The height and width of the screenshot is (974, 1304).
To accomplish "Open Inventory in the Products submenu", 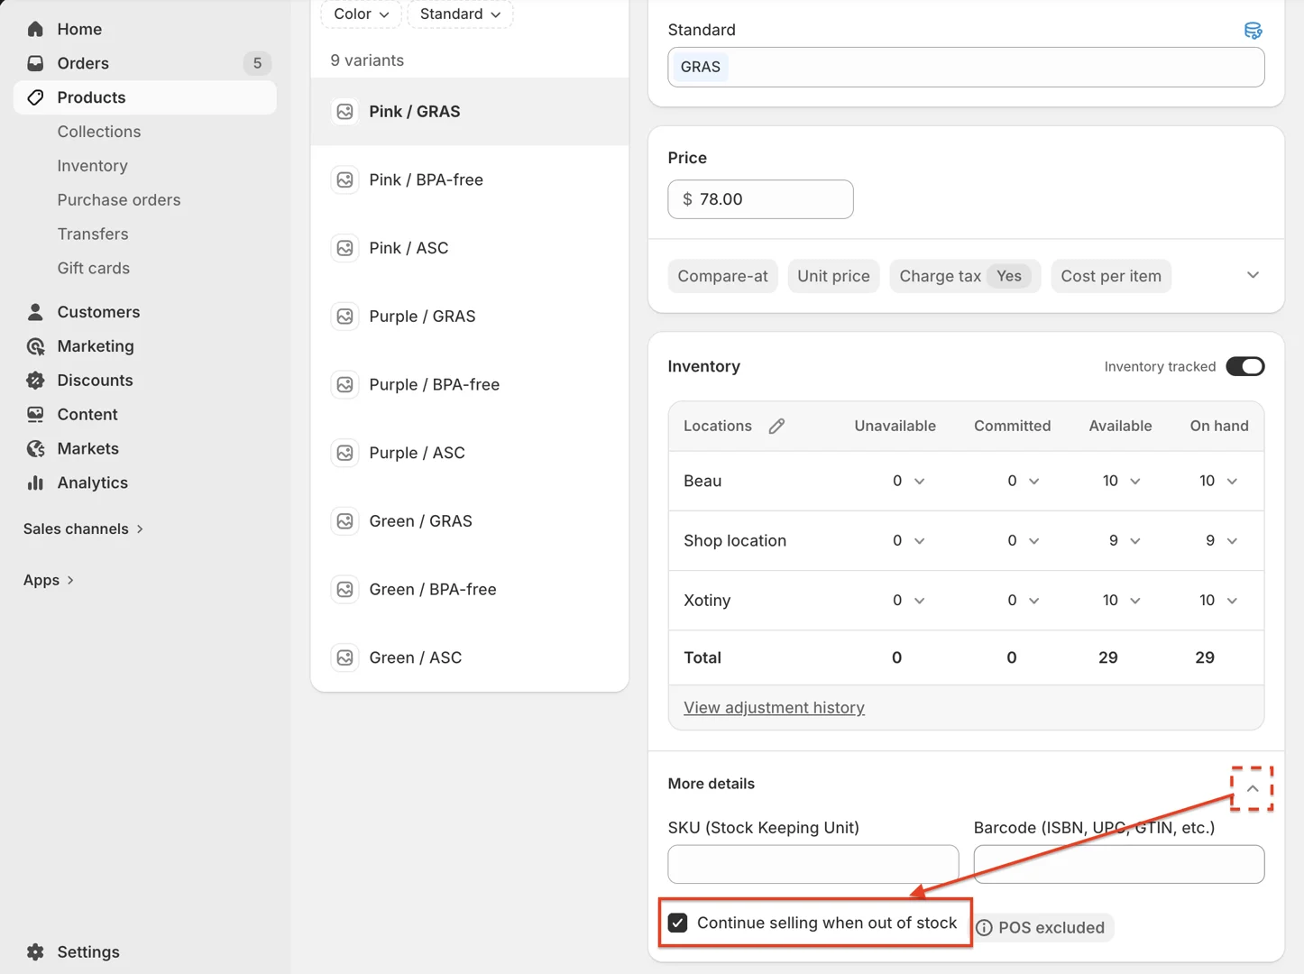I will [x=92, y=166].
